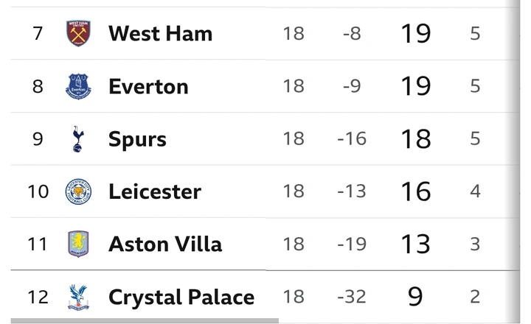Click the West Ham club crest
This screenshot has width=531, height=324.
click(x=78, y=33)
